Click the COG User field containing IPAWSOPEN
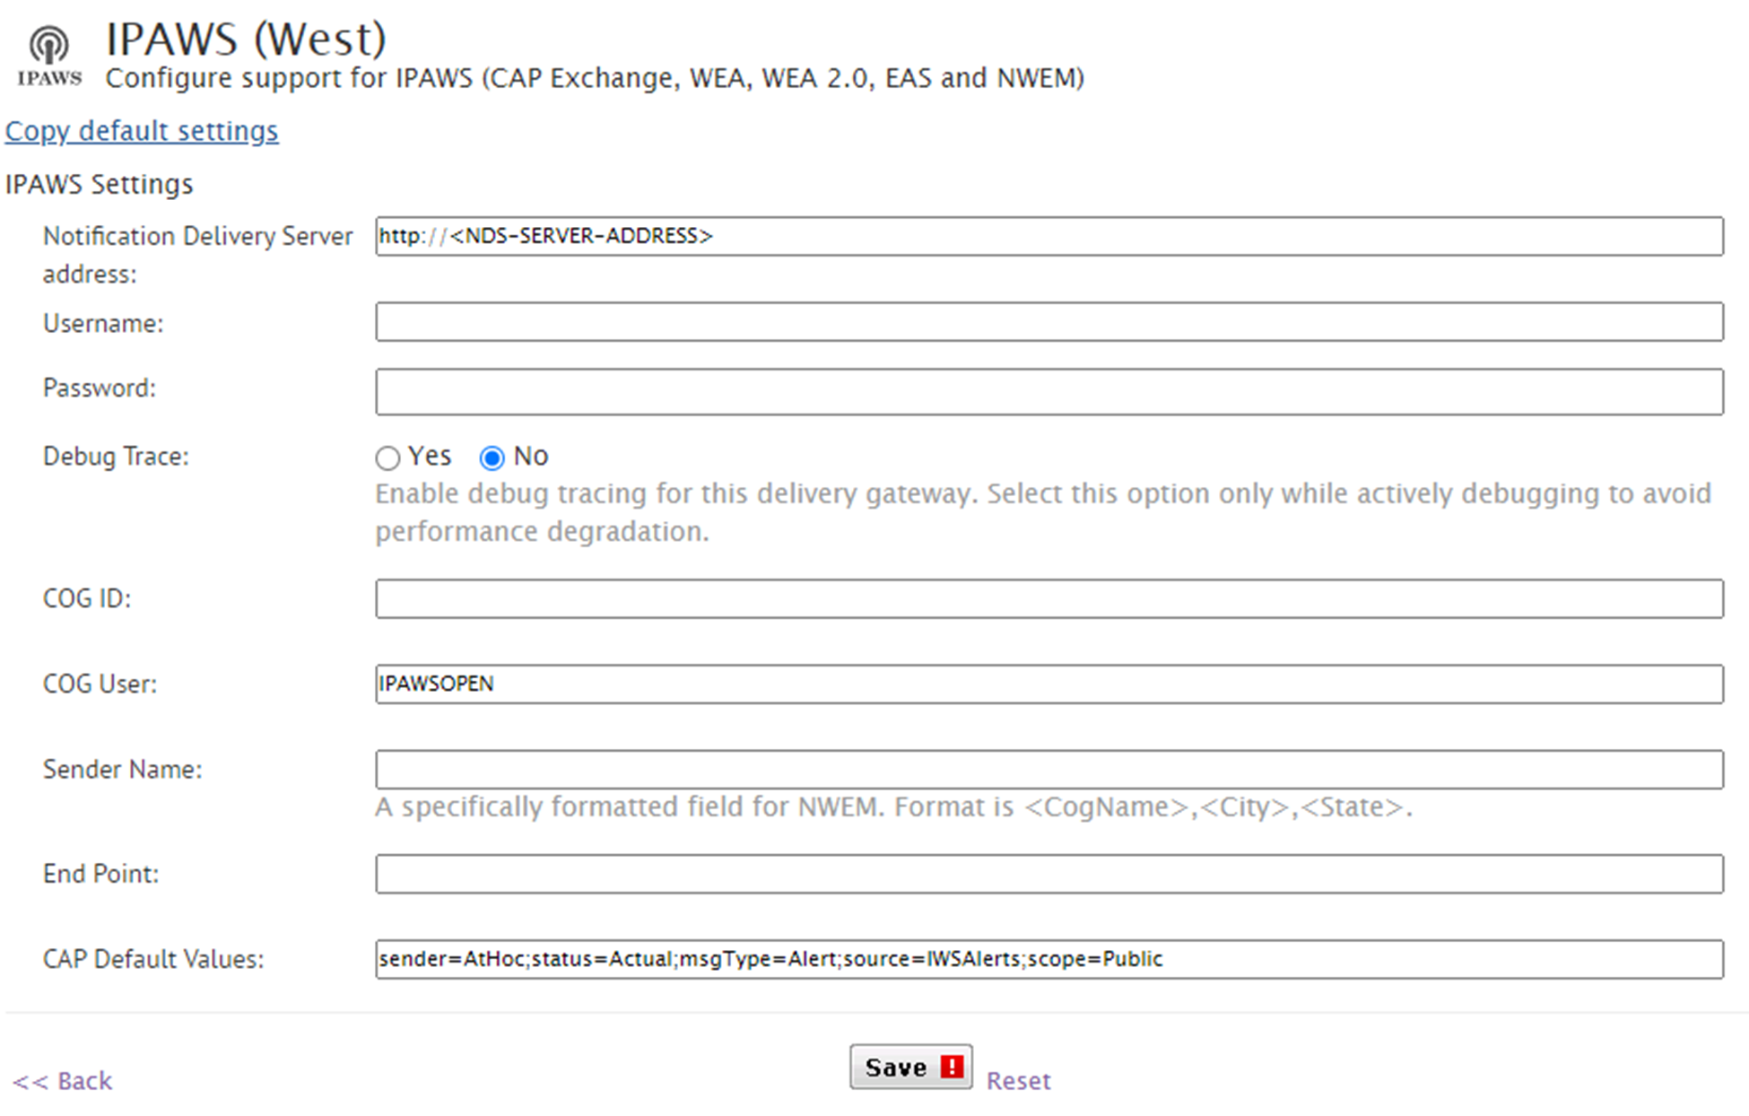The image size is (1749, 1116). [x=1049, y=684]
